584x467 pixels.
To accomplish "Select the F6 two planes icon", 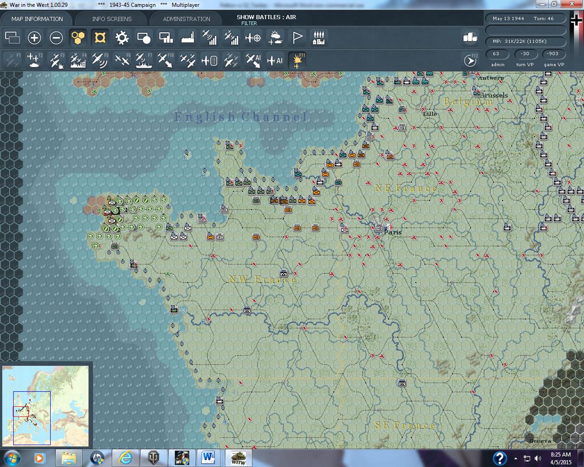I will pos(122,60).
